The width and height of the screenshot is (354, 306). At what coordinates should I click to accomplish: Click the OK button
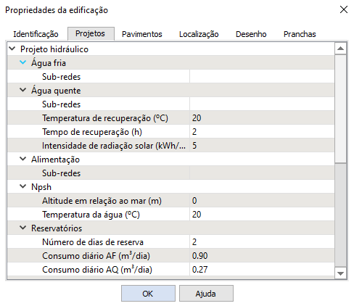click(148, 294)
